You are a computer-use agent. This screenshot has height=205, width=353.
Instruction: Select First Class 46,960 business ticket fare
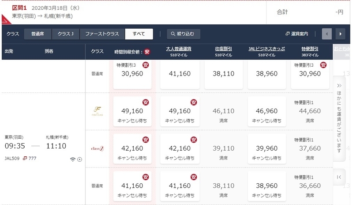point(267,111)
